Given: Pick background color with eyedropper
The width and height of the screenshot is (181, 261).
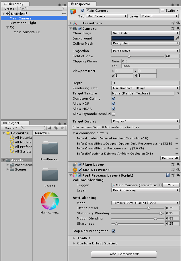Looking at the screenshot, I should 177,38.
